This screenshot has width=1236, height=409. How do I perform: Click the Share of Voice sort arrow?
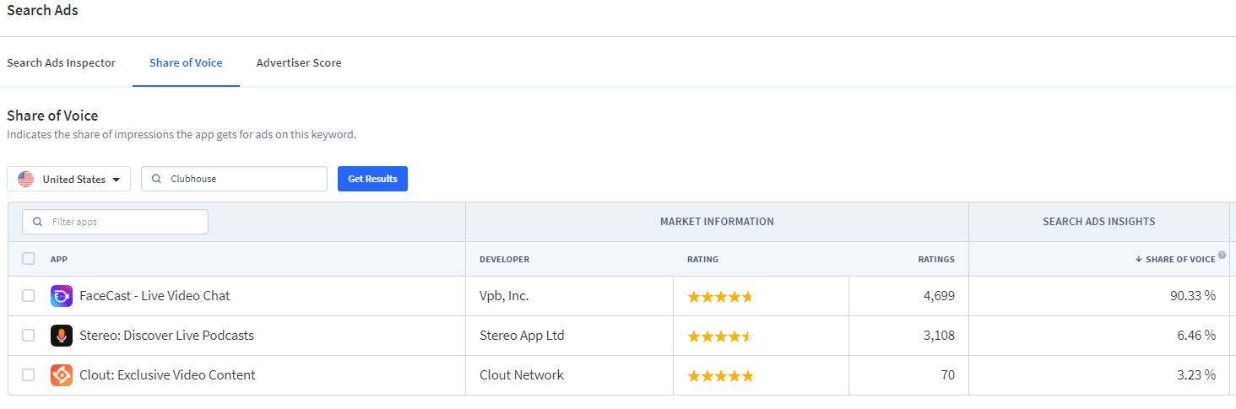[1139, 259]
